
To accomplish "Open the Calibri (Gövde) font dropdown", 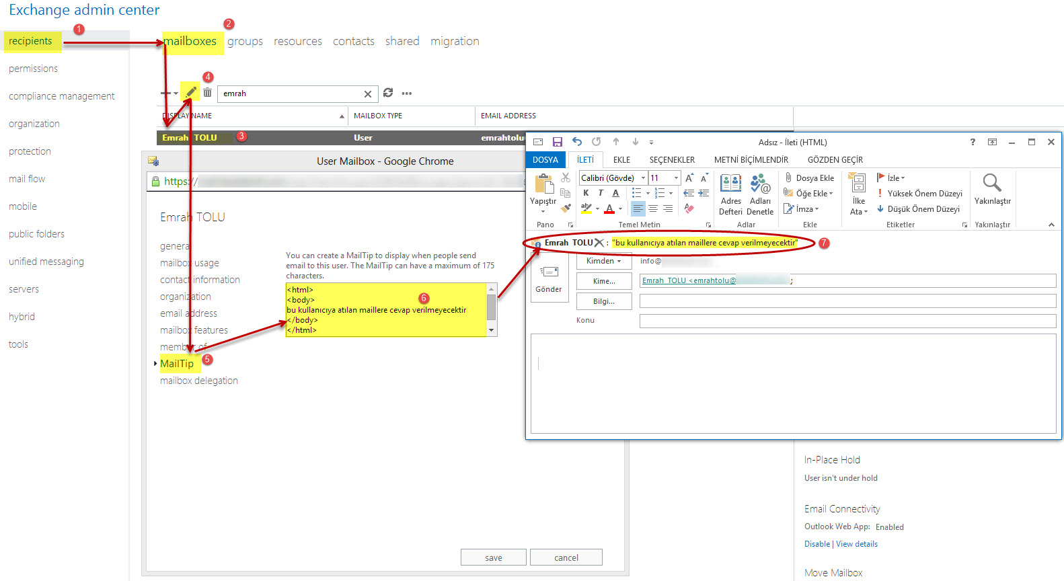I will [643, 178].
